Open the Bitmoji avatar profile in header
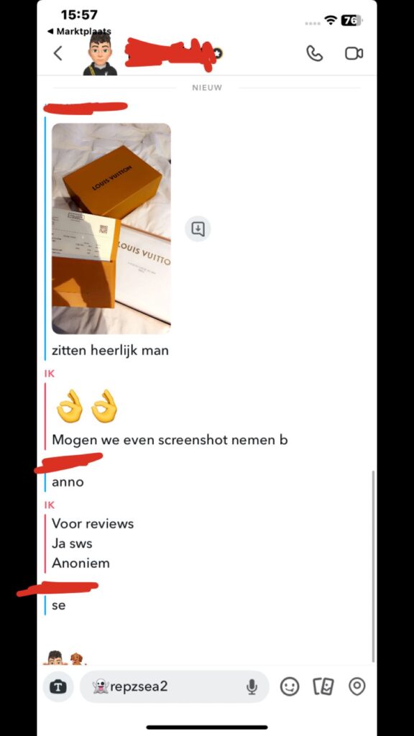Screen dimensions: 414x736 100,54
